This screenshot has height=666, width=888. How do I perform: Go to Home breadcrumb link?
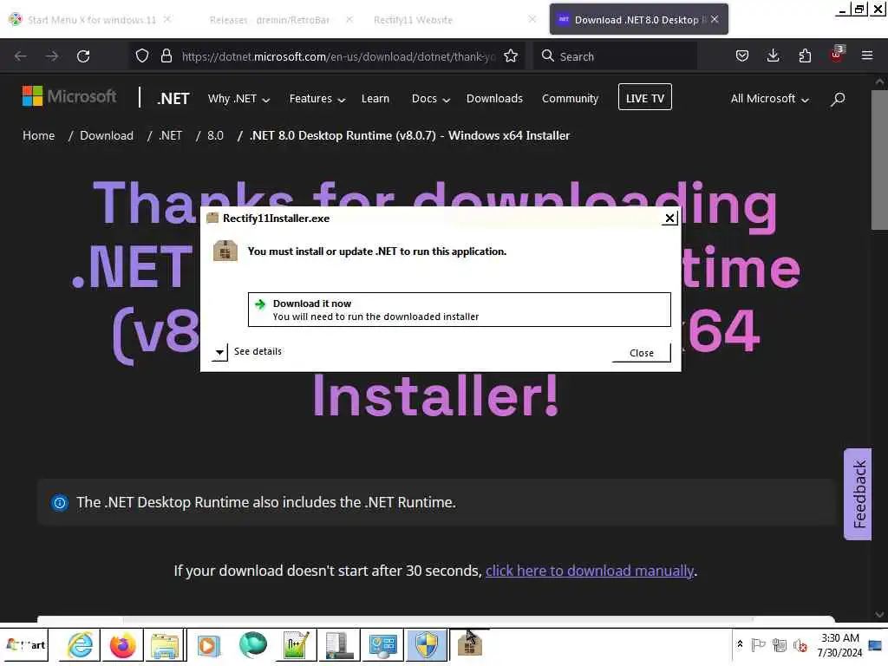[38, 135]
